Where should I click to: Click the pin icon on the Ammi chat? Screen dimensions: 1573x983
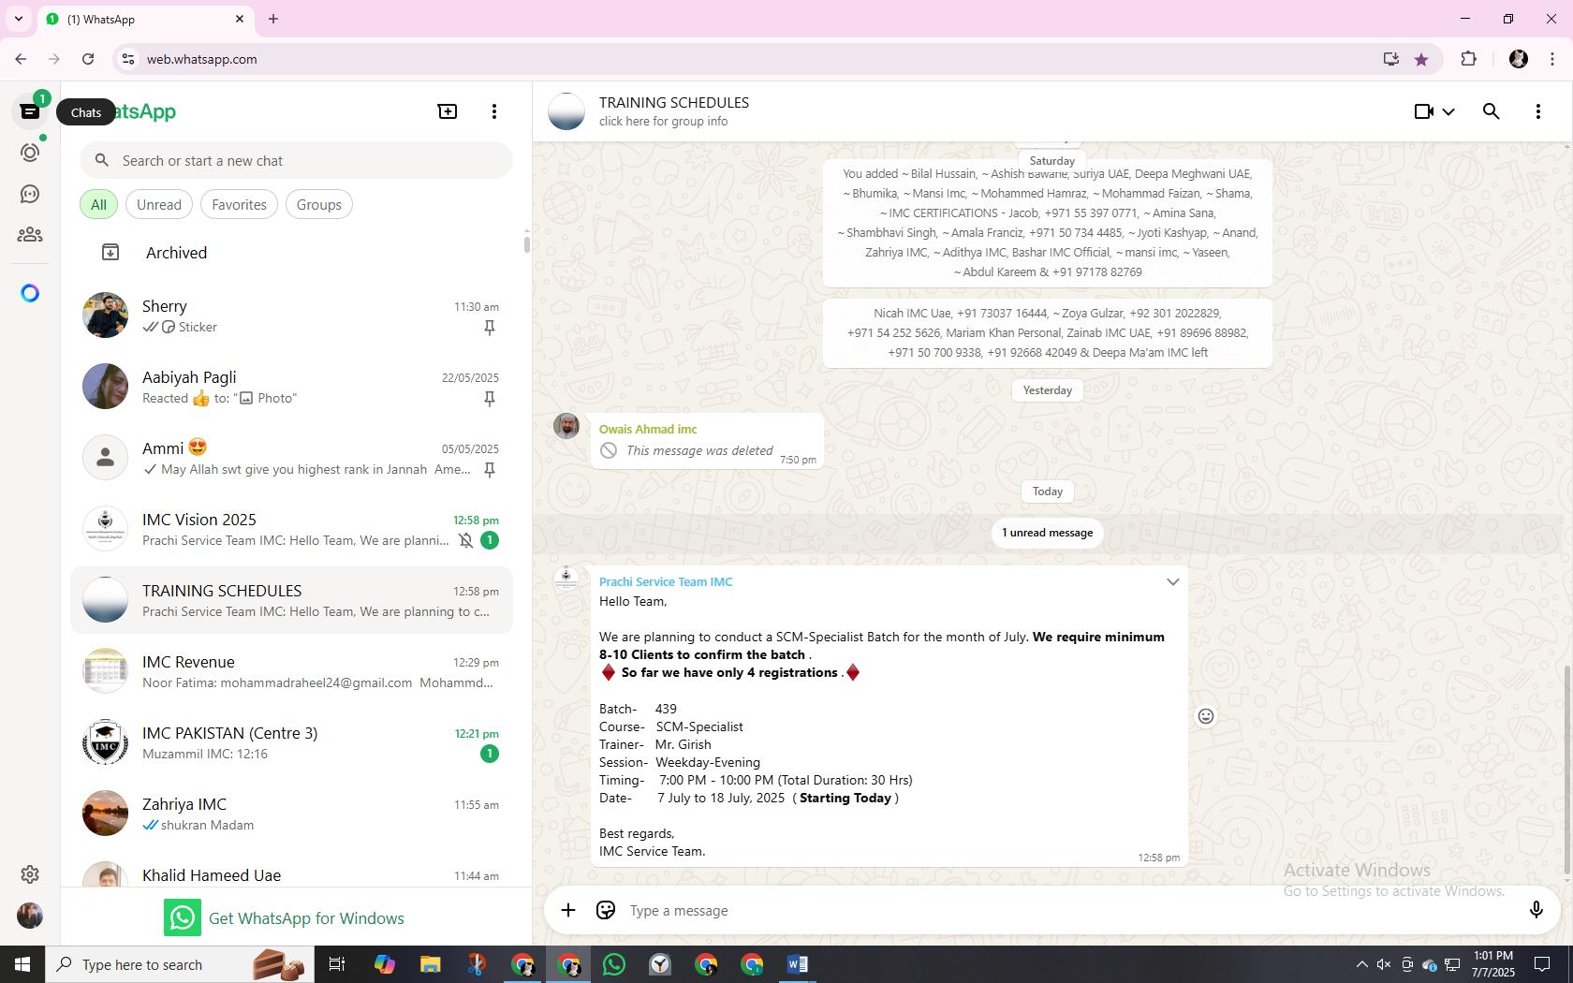489,470
